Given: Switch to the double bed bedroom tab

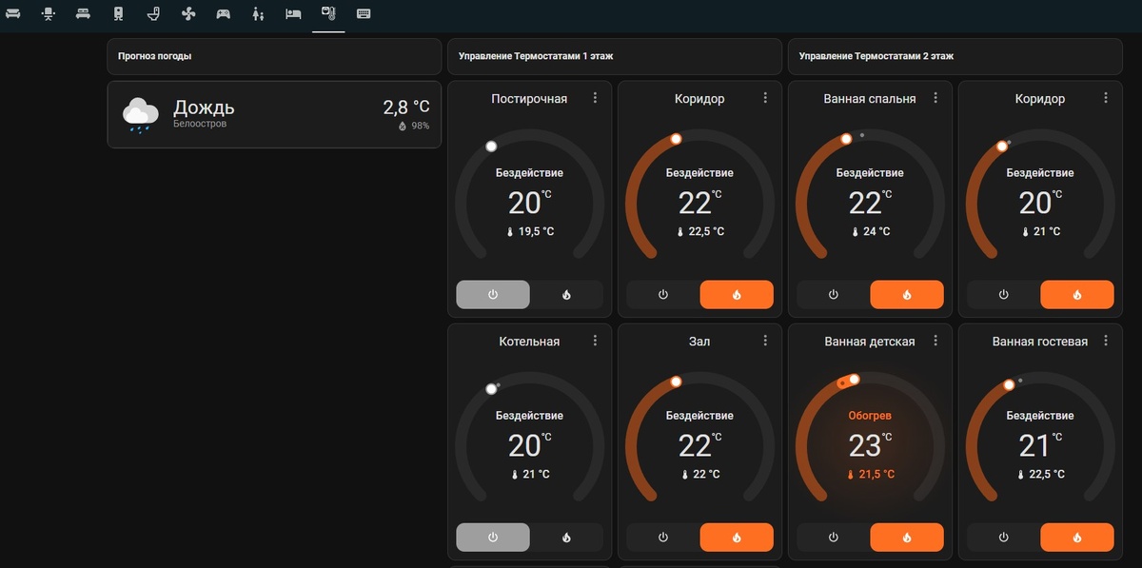Looking at the screenshot, I should click(x=83, y=14).
